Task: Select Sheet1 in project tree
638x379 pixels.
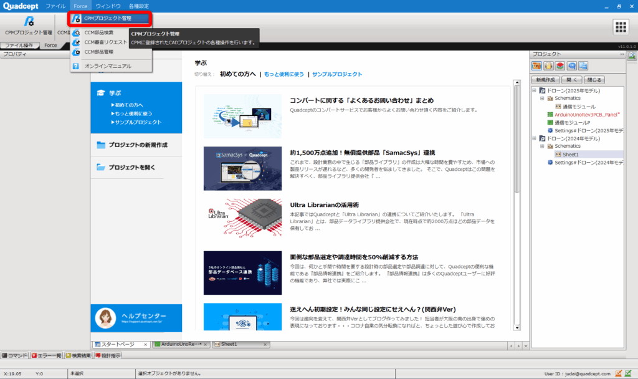Action: (571, 155)
